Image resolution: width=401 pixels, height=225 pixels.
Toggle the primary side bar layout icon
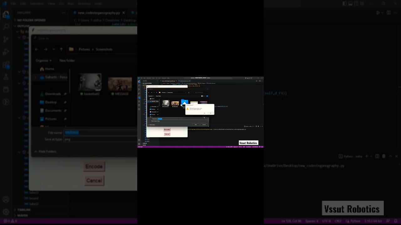coord(246,78)
